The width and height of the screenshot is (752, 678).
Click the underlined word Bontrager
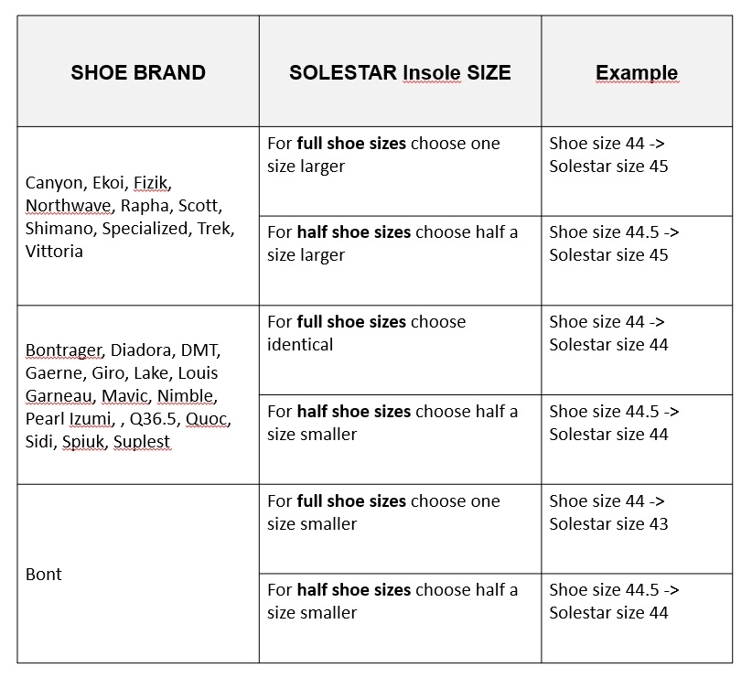point(64,350)
